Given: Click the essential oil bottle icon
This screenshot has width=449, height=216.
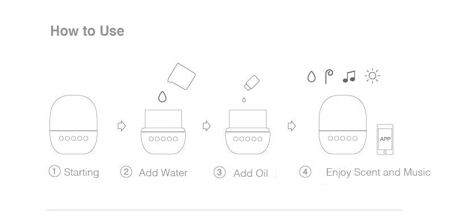Looking at the screenshot, I should (252, 83).
